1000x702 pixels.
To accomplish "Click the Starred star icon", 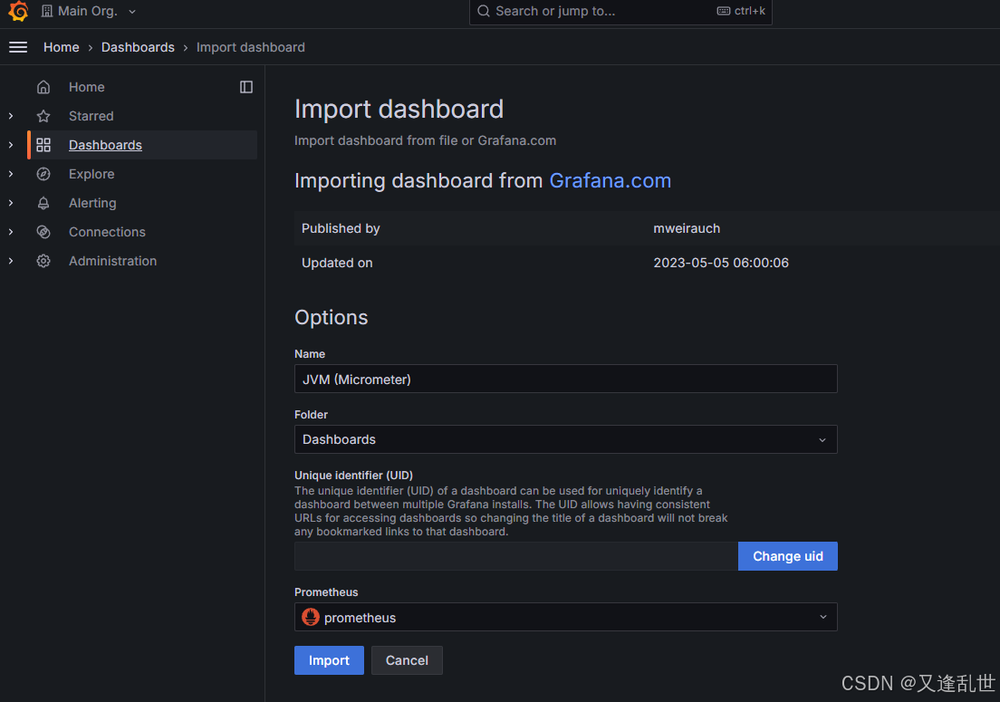I will tap(43, 116).
